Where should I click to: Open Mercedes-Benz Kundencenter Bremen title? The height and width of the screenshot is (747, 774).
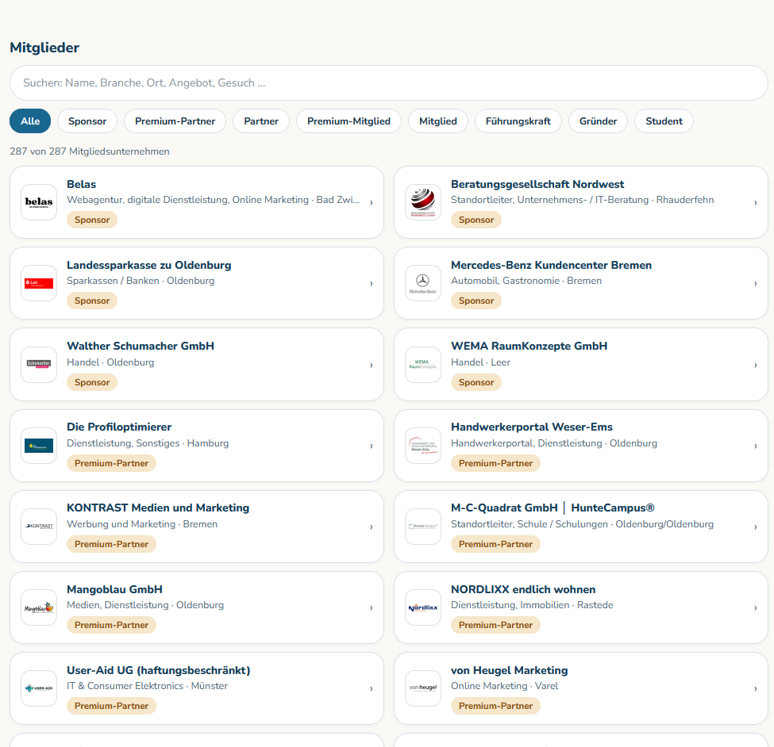(x=552, y=266)
